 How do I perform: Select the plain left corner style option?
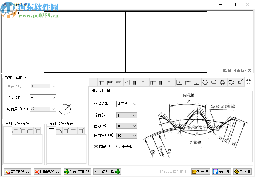pyautogui.click(x=8, y=131)
